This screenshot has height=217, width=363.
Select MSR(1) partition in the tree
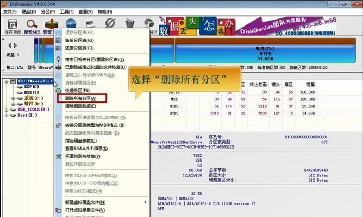pos(32,92)
